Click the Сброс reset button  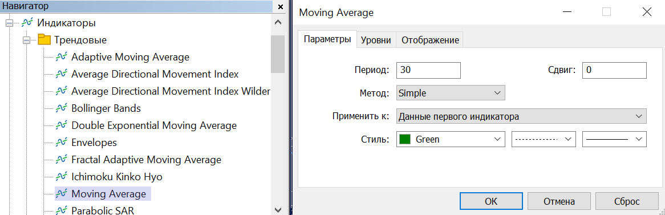pyautogui.click(x=627, y=201)
